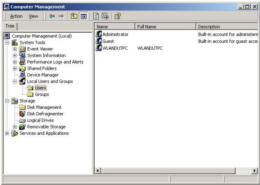The height and width of the screenshot is (185, 260).
Task: Click the Removable Storage icon
Action: click(22, 127)
